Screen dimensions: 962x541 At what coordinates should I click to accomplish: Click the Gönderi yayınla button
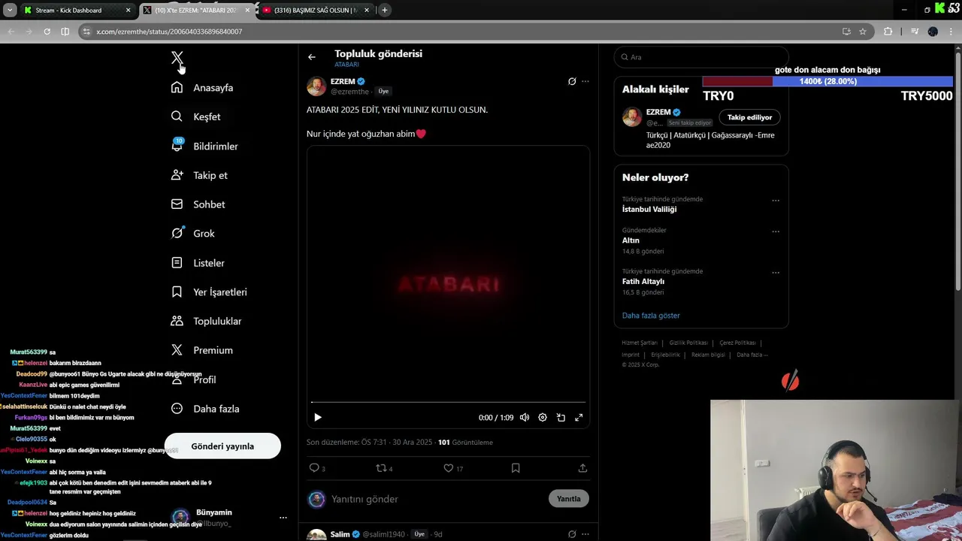click(x=222, y=446)
